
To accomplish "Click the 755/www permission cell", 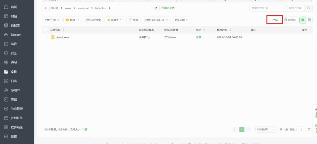I will tap(169, 37).
